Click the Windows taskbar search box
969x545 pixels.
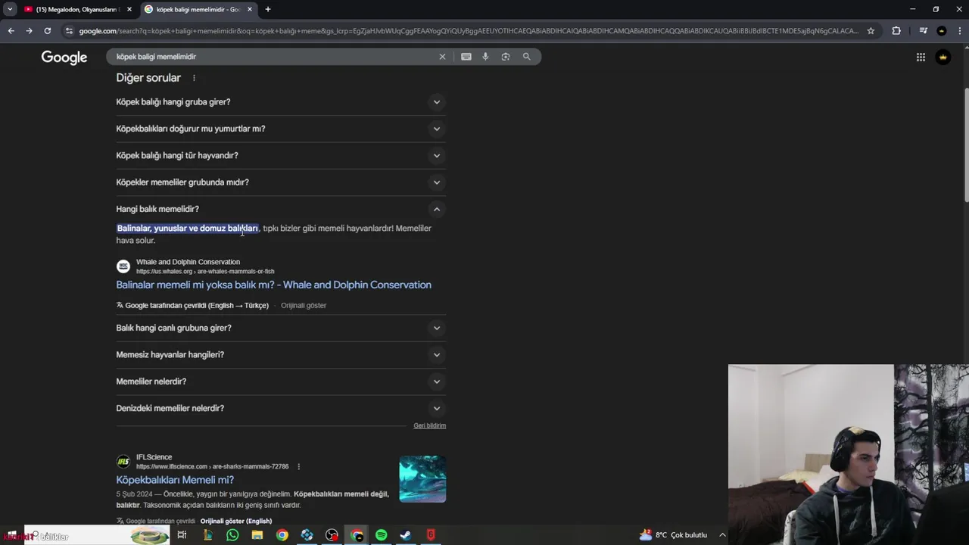(x=96, y=536)
